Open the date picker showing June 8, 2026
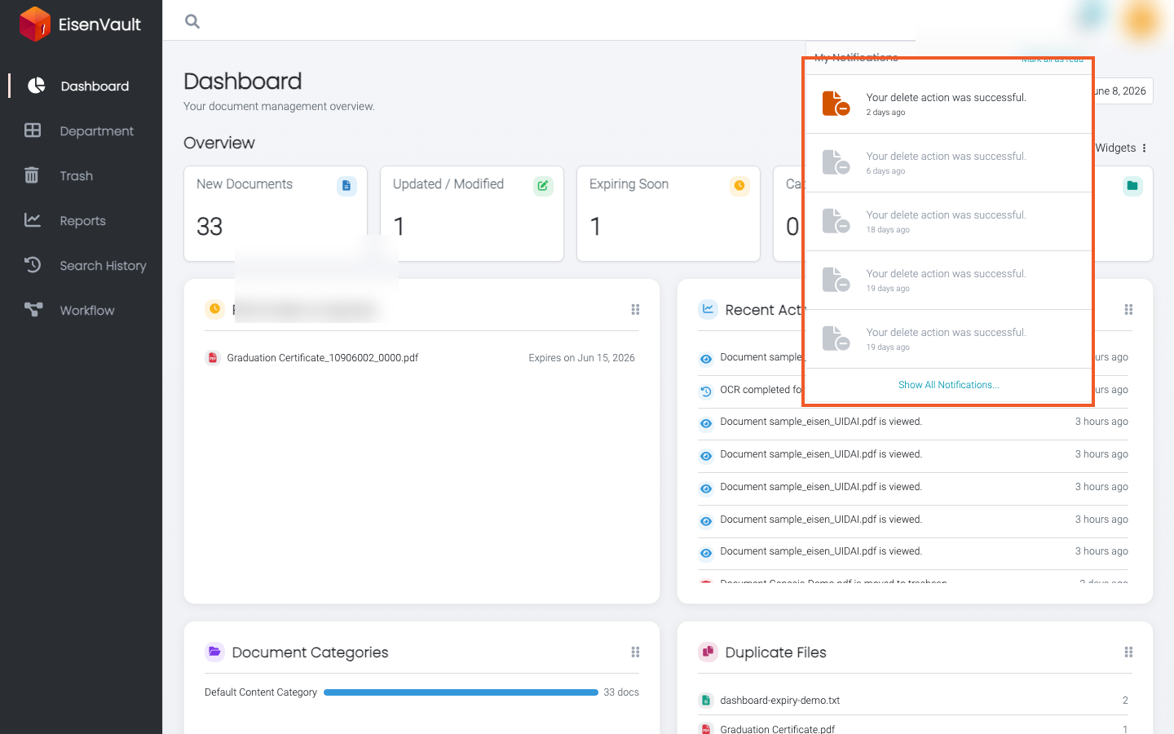 pos(1123,91)
